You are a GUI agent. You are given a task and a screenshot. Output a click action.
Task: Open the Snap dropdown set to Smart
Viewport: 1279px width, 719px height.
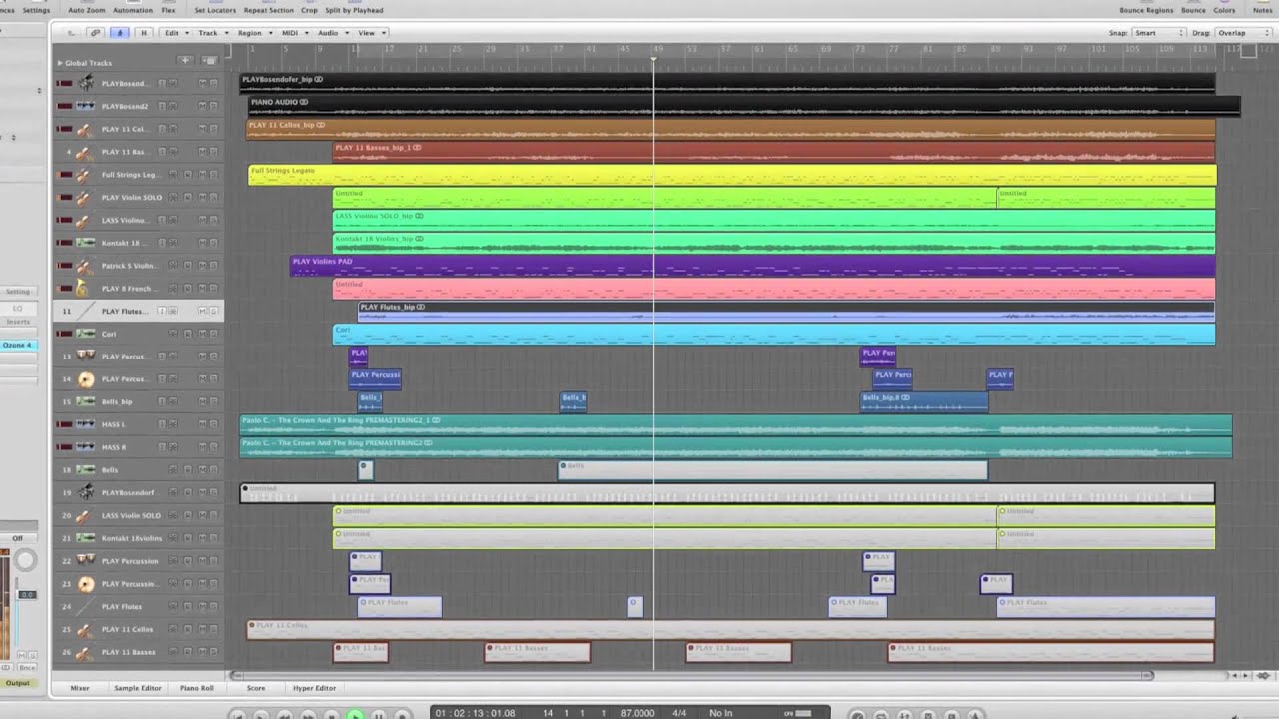pyautogui.click(x=1158, y=33)
